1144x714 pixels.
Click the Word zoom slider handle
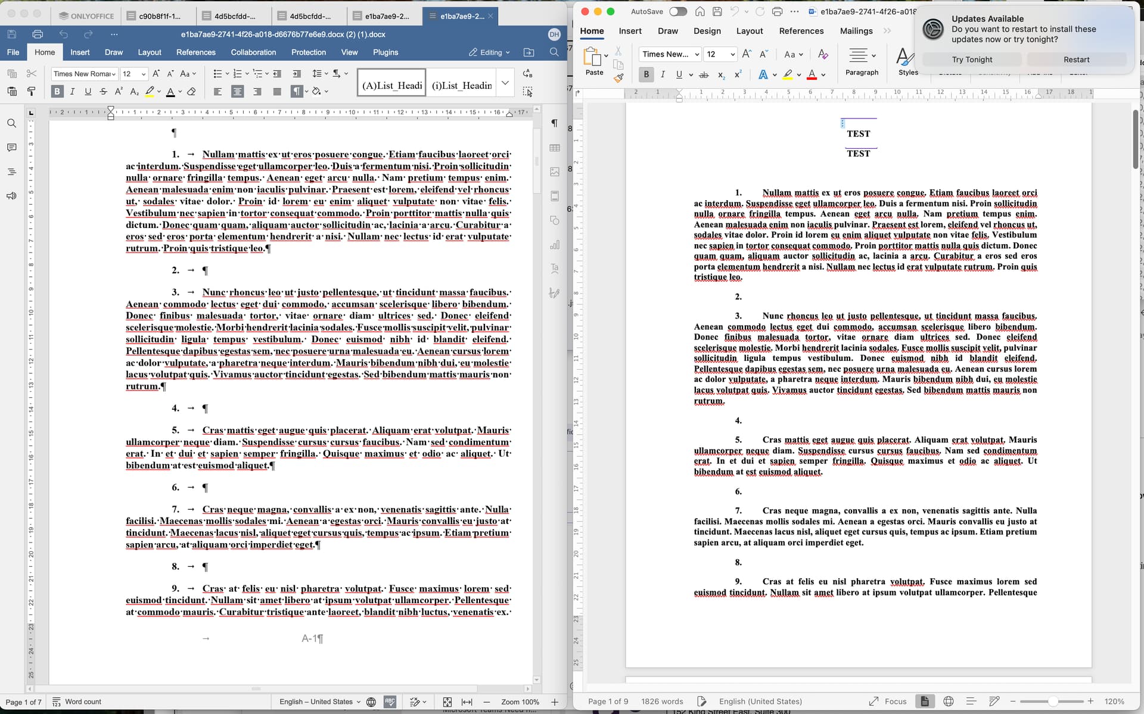click(1053, 701)
